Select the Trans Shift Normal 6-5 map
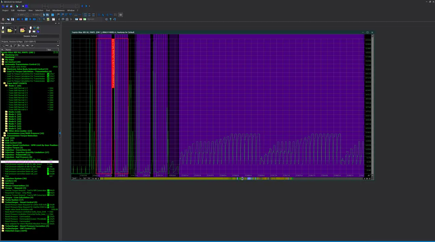Image resolution: width=435 pixels, height=242 pixels. [x=18, y=110]
